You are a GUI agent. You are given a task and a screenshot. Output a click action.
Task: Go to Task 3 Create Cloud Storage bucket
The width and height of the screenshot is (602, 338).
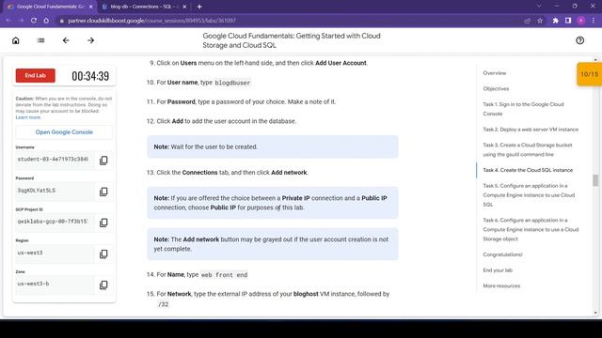coord(528,150)
